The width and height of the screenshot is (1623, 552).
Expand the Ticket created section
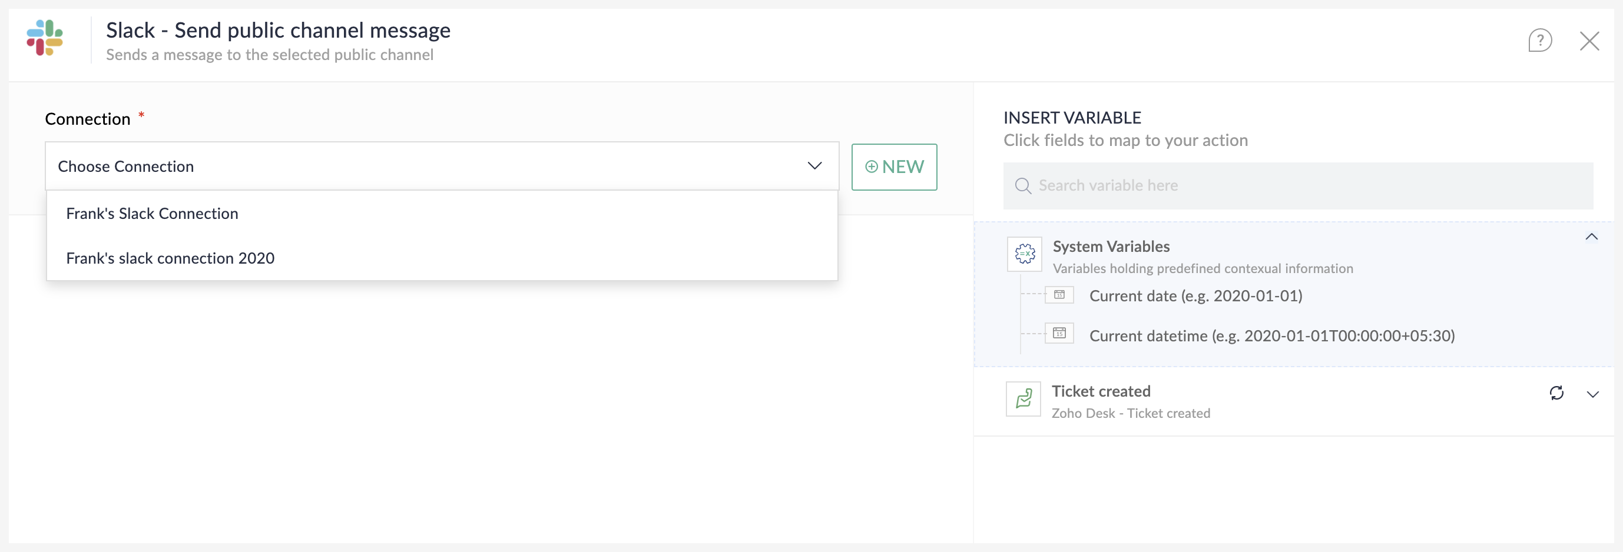coord(1592,395)
